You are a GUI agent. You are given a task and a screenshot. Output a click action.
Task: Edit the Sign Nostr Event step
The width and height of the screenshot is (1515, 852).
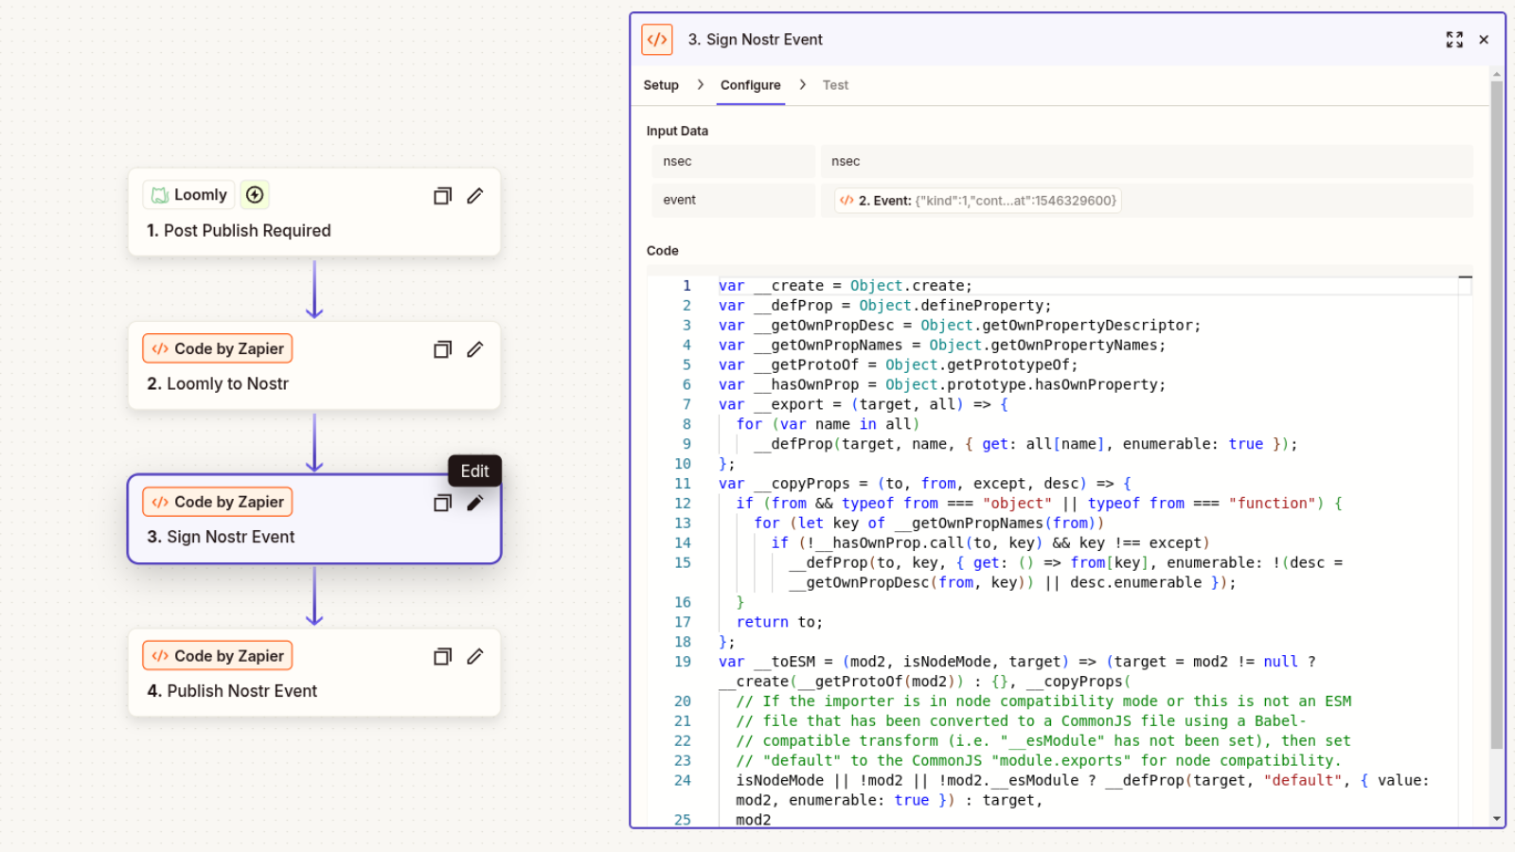click(475, 503)
